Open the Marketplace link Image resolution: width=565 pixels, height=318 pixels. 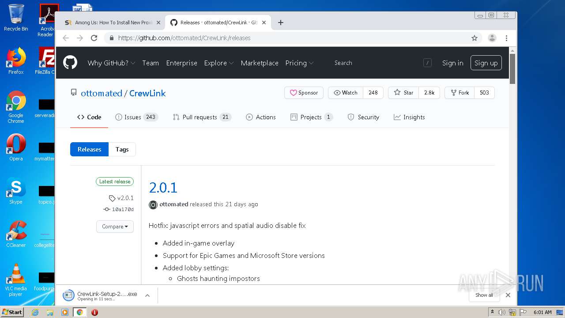pos(260,63)
